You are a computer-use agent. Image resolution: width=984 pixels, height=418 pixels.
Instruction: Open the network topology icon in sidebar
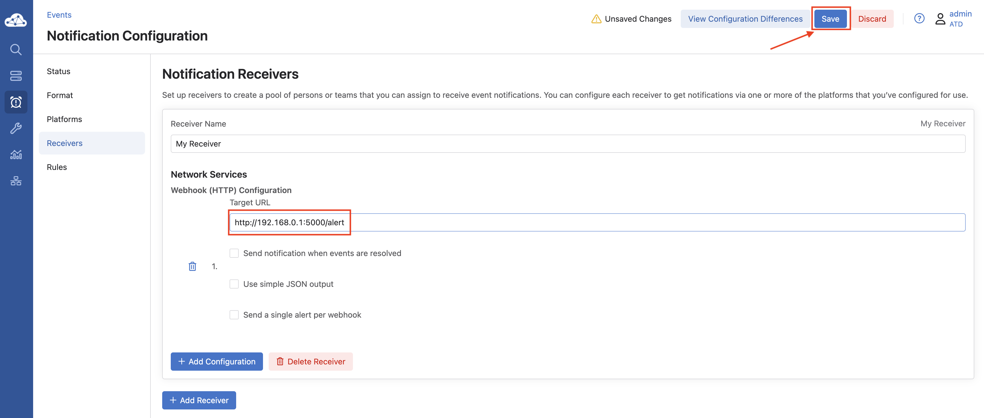pos(16,181)
